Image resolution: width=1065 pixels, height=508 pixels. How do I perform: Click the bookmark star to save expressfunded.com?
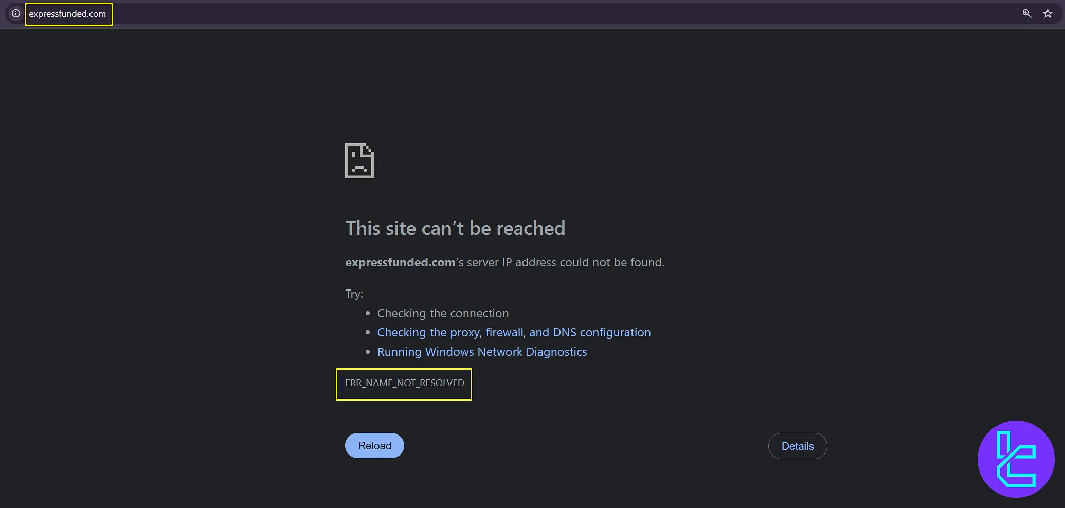tap(1047, 14)
